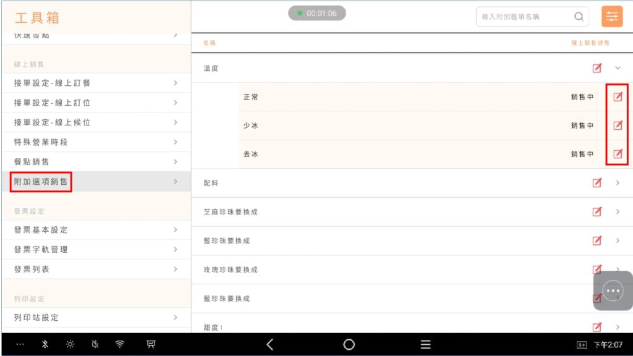The image size is (633, 356).
Task: Edit sales status of 正常 option
Action: click(617, 97)
